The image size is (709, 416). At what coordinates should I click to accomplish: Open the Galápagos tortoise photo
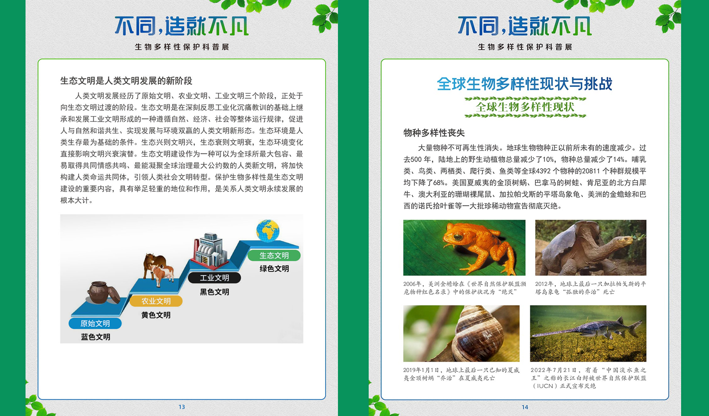590,247
